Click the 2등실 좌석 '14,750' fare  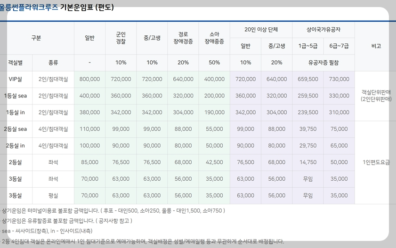(x=308, y=162)
